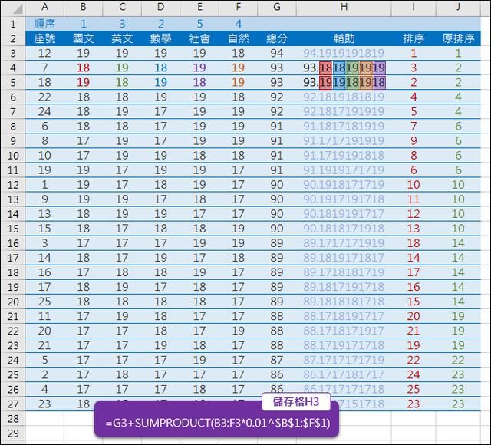
Task: Click the 座號 header cell
Action: point(44,38)
